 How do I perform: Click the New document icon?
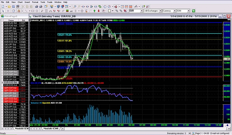tap(3, 7)
